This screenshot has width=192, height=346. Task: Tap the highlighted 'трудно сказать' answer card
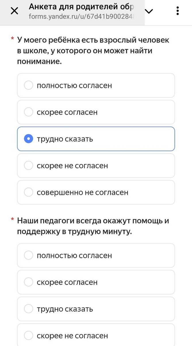coord(96,139)
